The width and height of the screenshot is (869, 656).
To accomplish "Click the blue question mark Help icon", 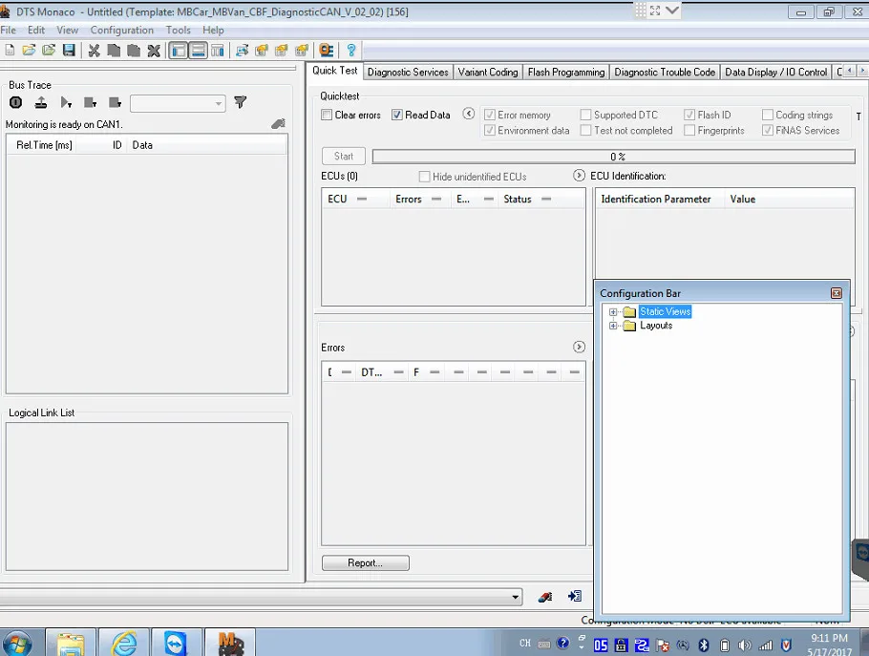I will [350, 51].
